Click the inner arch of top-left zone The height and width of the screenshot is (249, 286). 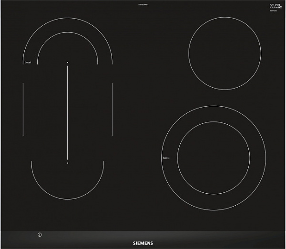coord(68,34)
